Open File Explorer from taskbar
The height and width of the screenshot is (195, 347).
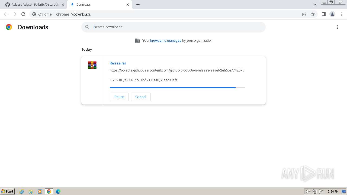[x=31, y=191]
